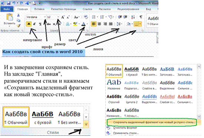Click the line spacing icon

click(x=119, y=24)
